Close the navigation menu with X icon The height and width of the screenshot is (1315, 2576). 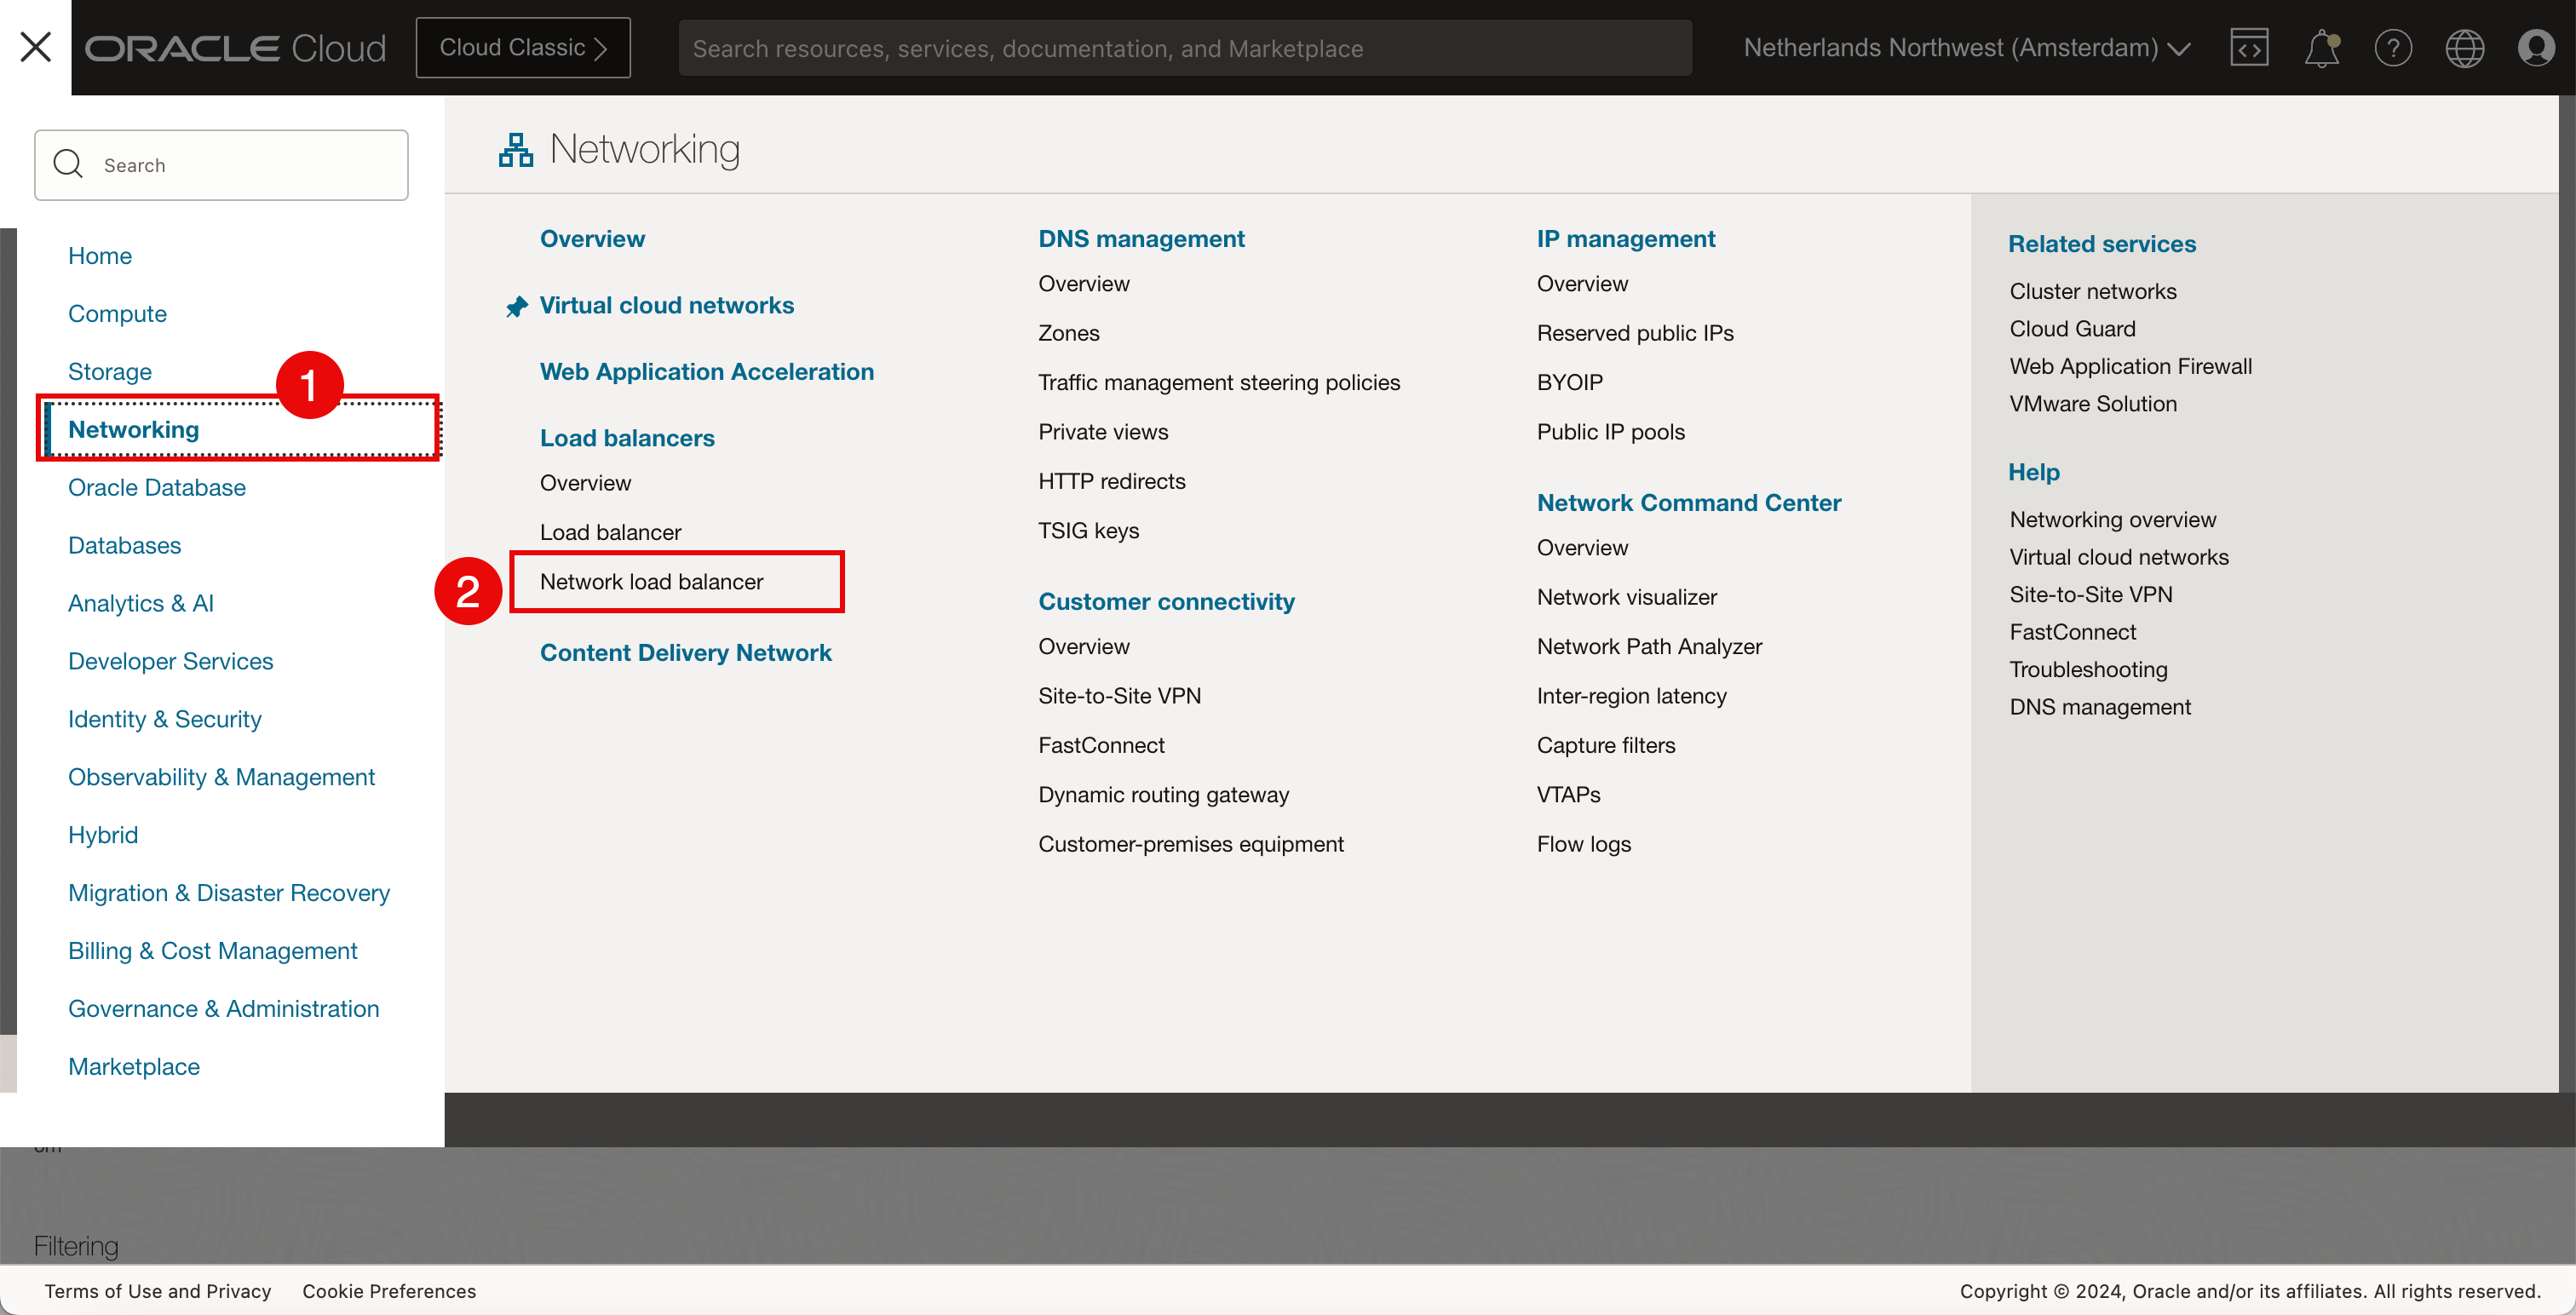click(36, 47)
